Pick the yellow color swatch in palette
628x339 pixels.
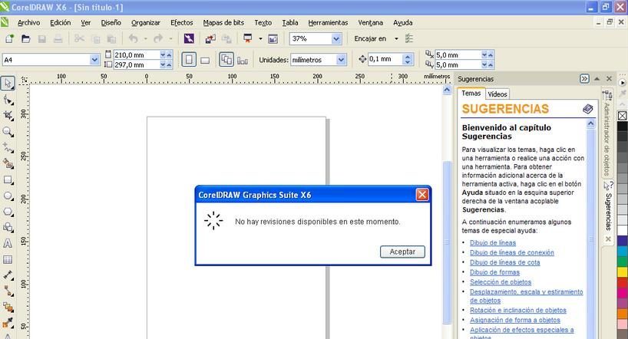click(x=623, y=272)
